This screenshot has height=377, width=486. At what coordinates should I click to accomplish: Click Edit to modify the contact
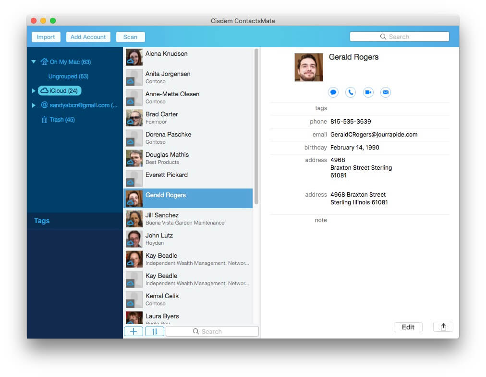408,327
